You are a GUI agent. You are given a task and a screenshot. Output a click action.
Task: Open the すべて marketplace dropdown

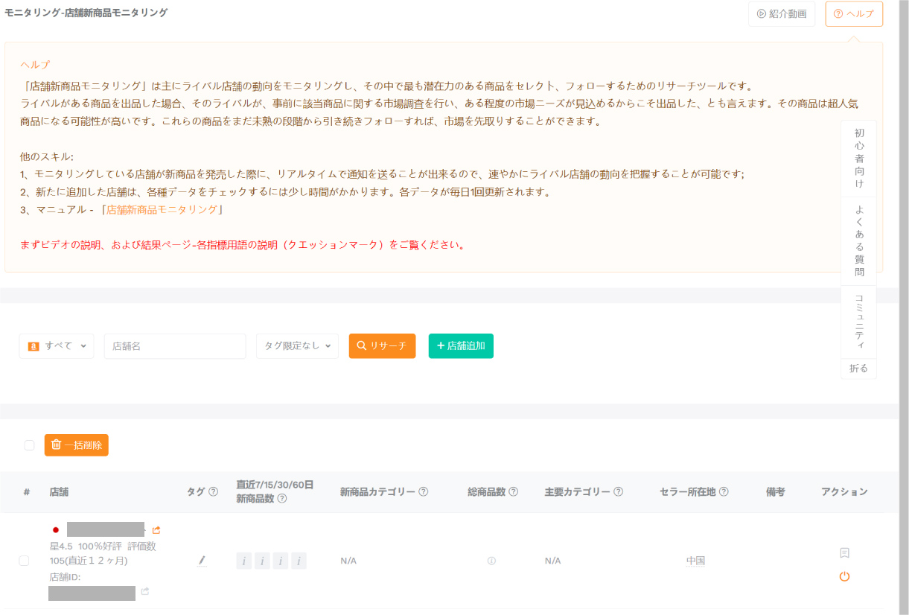(57, 346)
